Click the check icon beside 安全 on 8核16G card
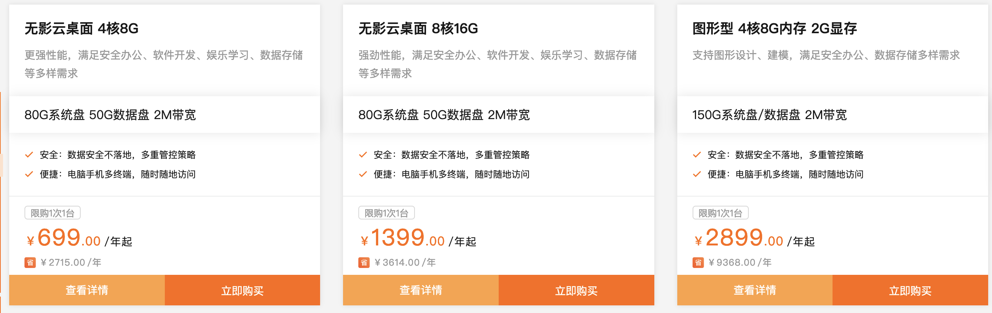992x313 pixels. (363, 155)
